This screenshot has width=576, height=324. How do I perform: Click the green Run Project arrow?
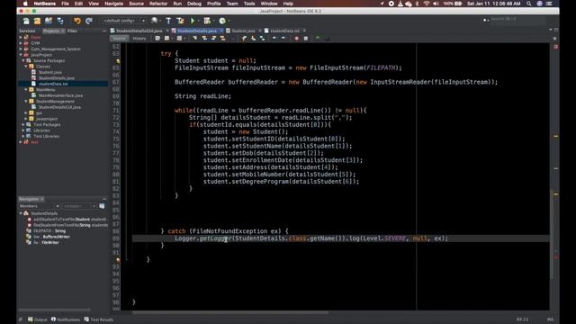(x=193, y=21)
